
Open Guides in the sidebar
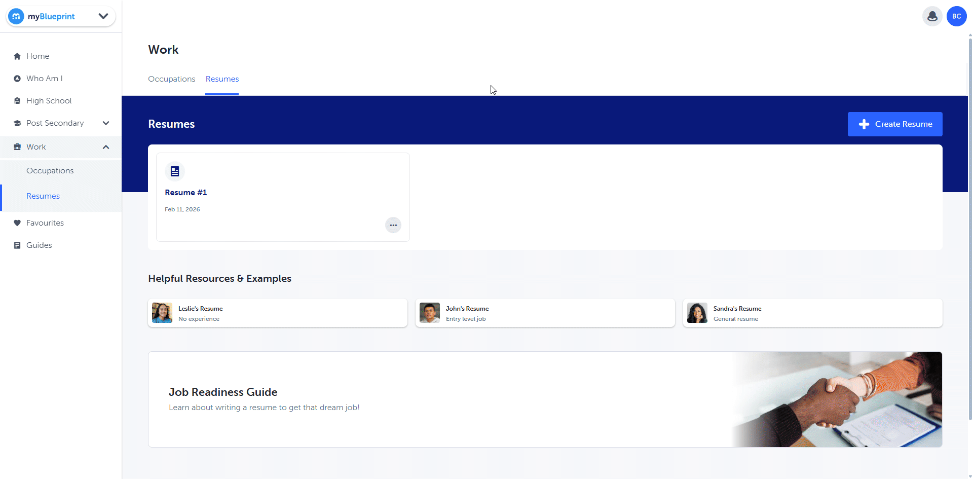(x=39, y=245)
